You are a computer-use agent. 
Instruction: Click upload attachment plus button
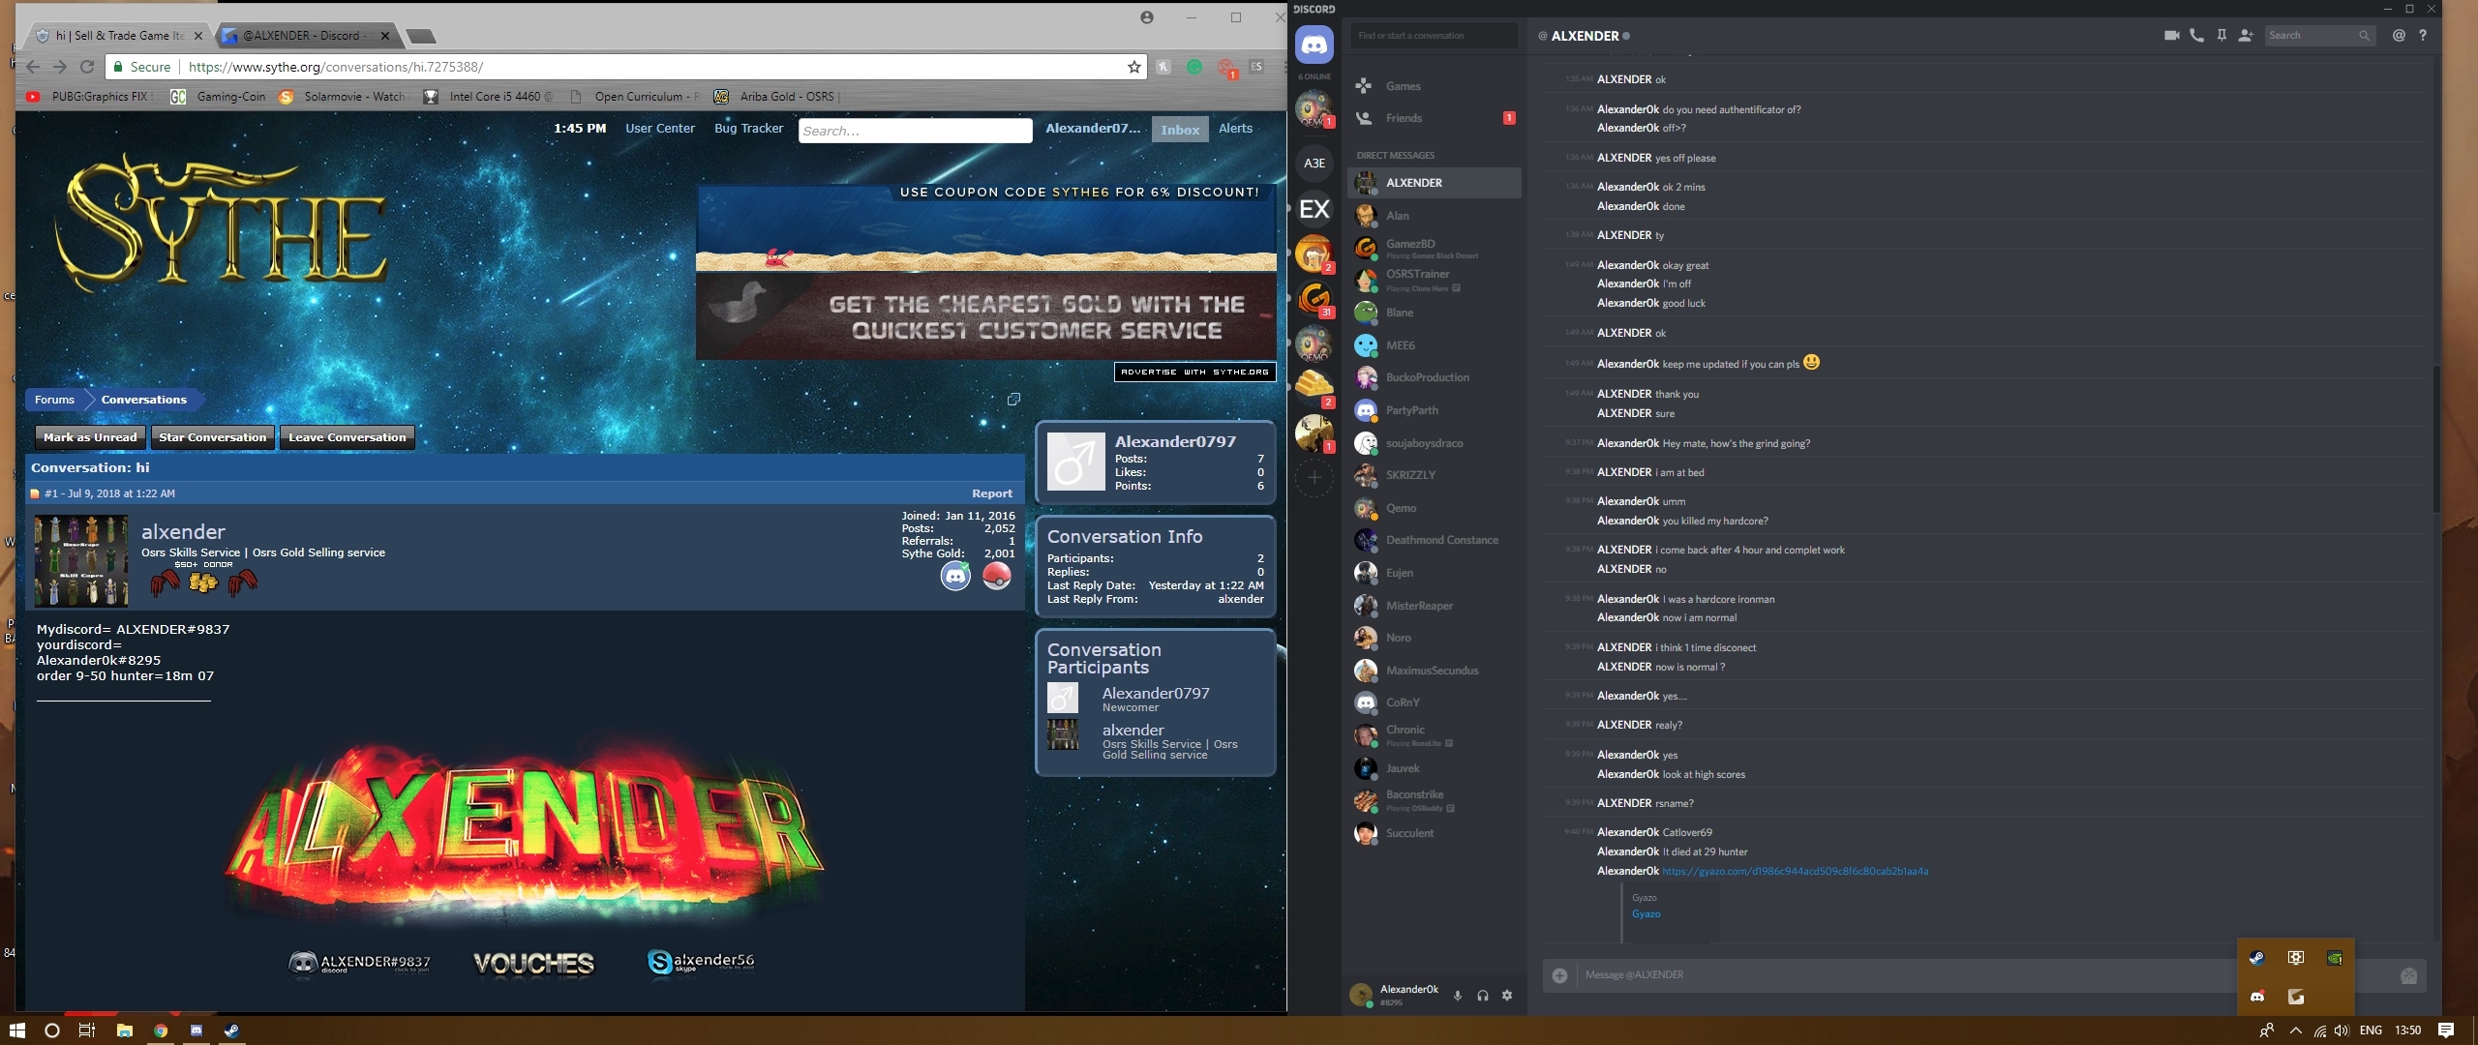[x=1559, y=975]
